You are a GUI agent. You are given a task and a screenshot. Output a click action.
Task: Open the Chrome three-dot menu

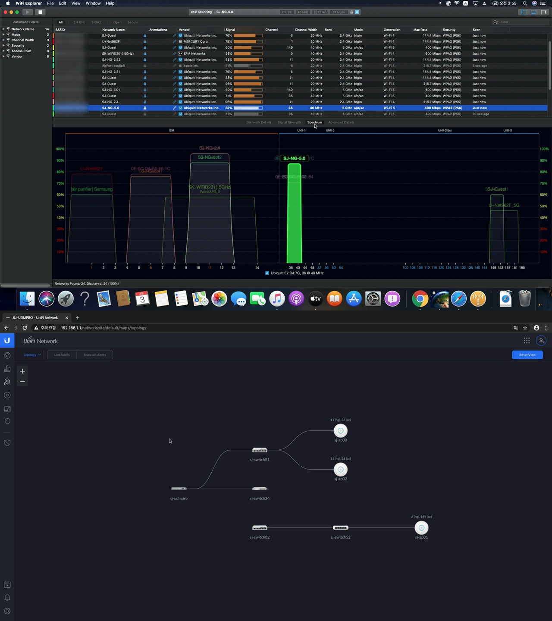pyautogui.click(x=546, y=328)
